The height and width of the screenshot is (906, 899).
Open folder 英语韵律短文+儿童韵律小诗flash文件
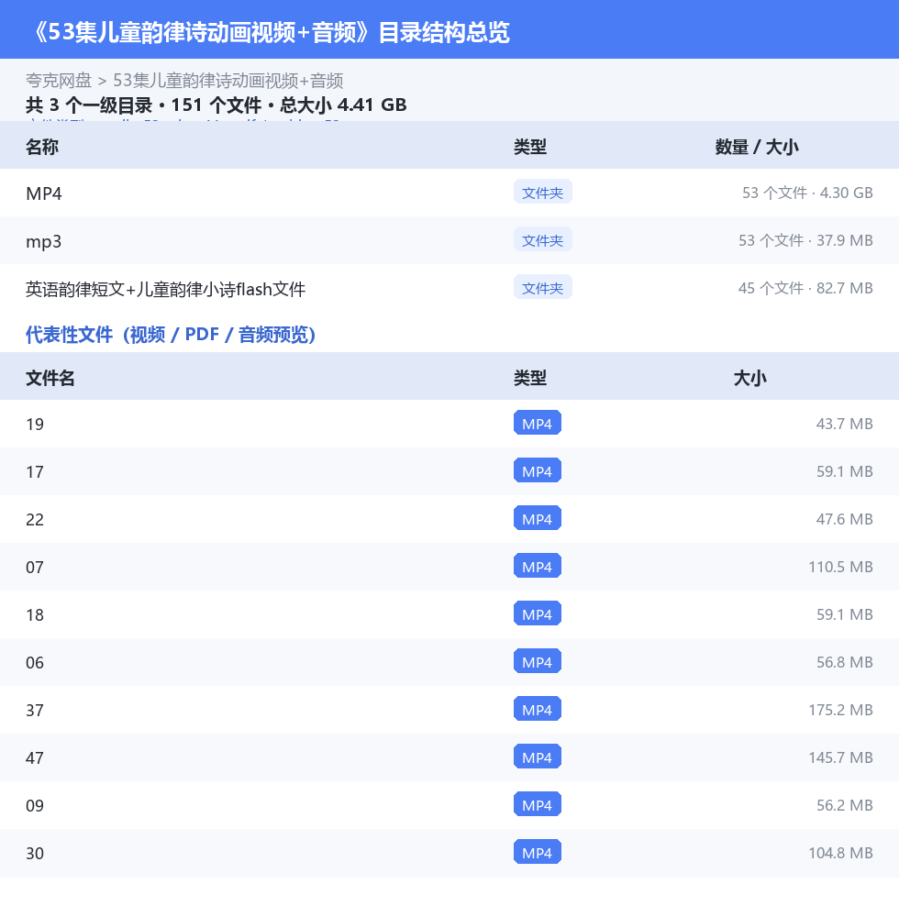click(x=165, y=289)
